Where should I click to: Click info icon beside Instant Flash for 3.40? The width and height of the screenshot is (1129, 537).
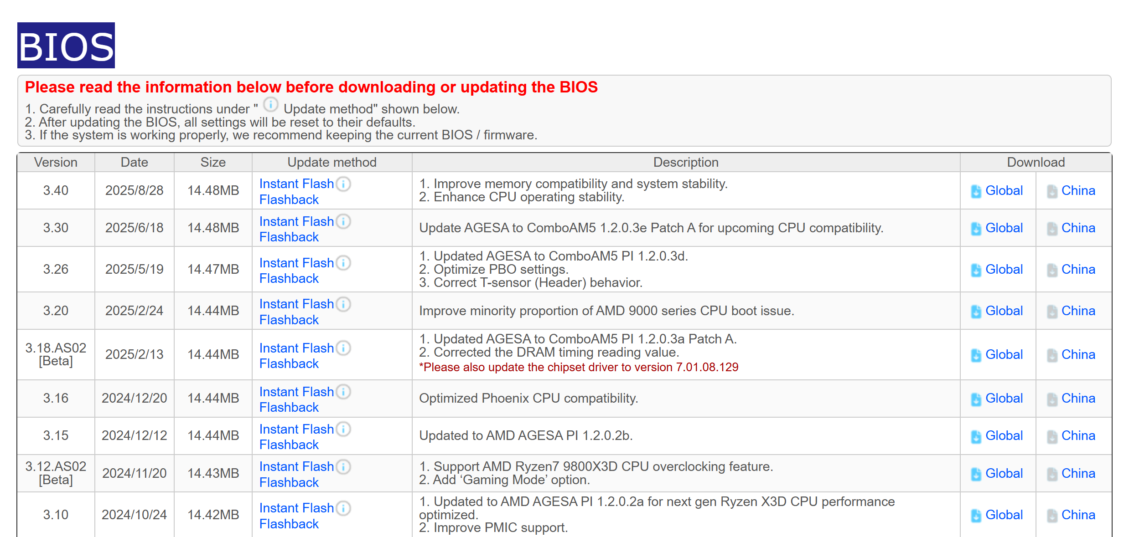(x=343, y=184)
